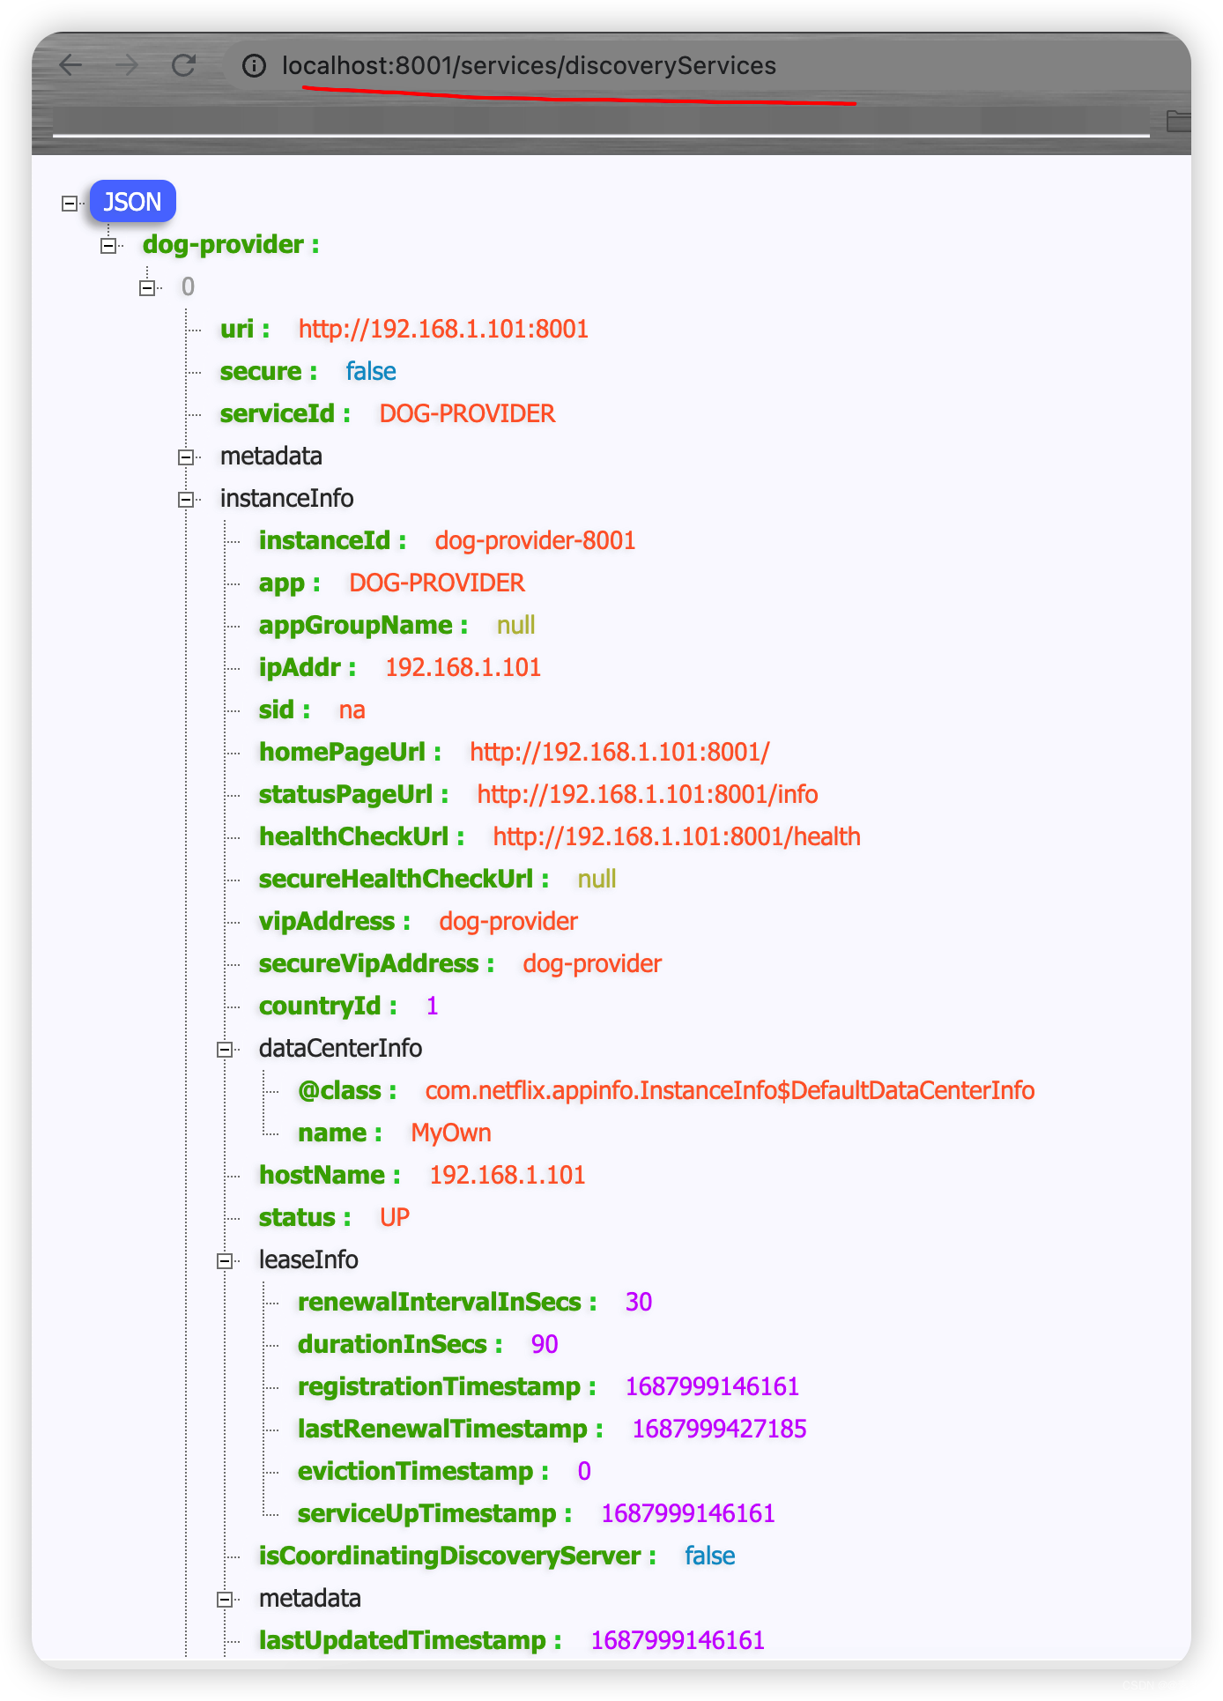This screenshot has height=1701, width=1223.
Task: Click the vipAddress value dog-provider
Action: coord(508,921)
